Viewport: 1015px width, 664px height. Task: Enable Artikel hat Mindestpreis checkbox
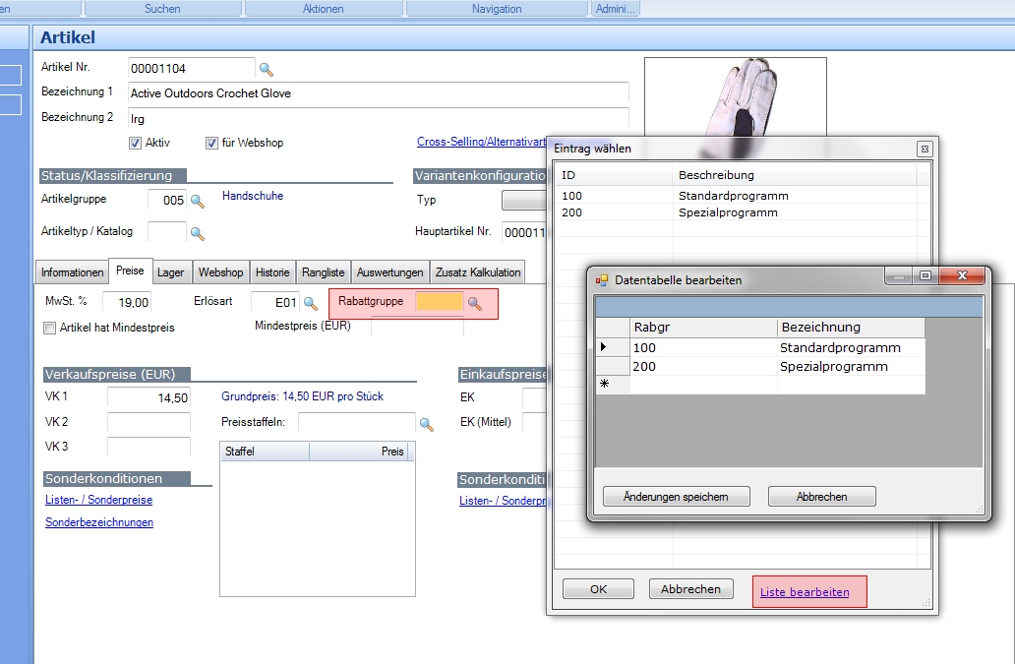pyautogui.click(x=50, y=328)
